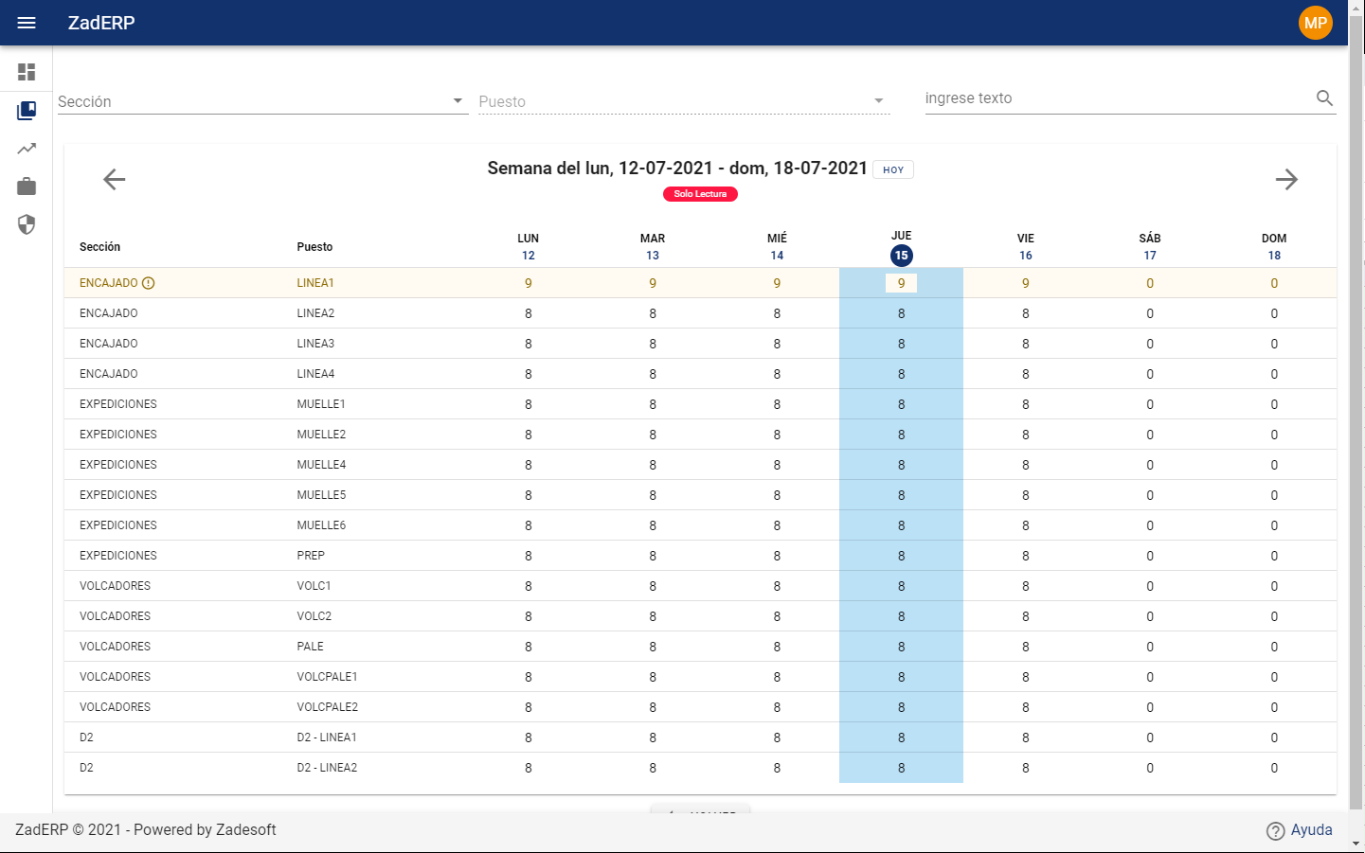Screen dimensions: 1365x853
Task: Select the MUELLE4 row label
Action: click(321, 465)
